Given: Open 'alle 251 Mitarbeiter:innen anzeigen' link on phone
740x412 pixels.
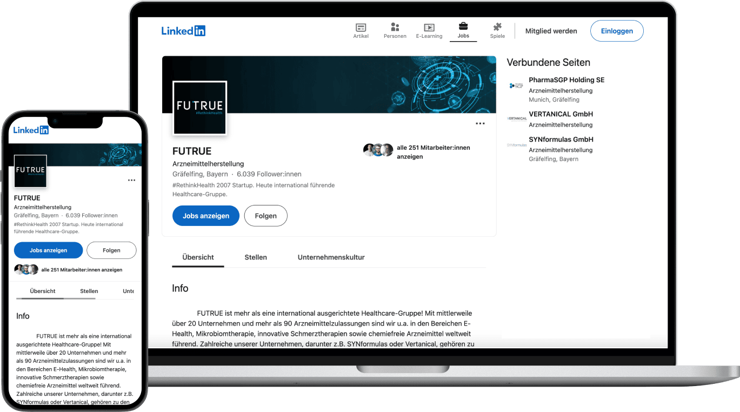Looking at the screenshot, I should coord(82,270).
